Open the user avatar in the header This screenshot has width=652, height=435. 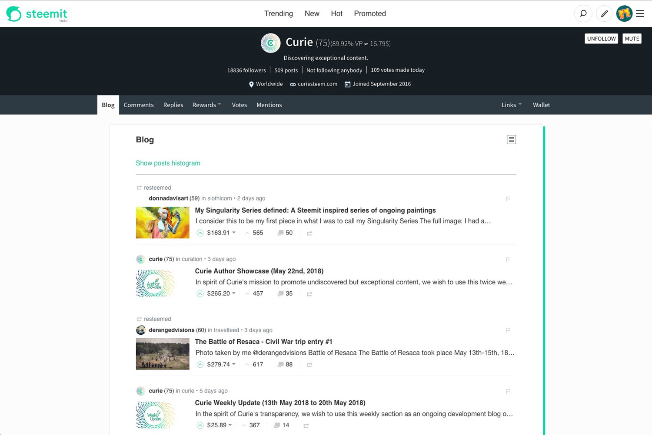(x=624, y=13)
